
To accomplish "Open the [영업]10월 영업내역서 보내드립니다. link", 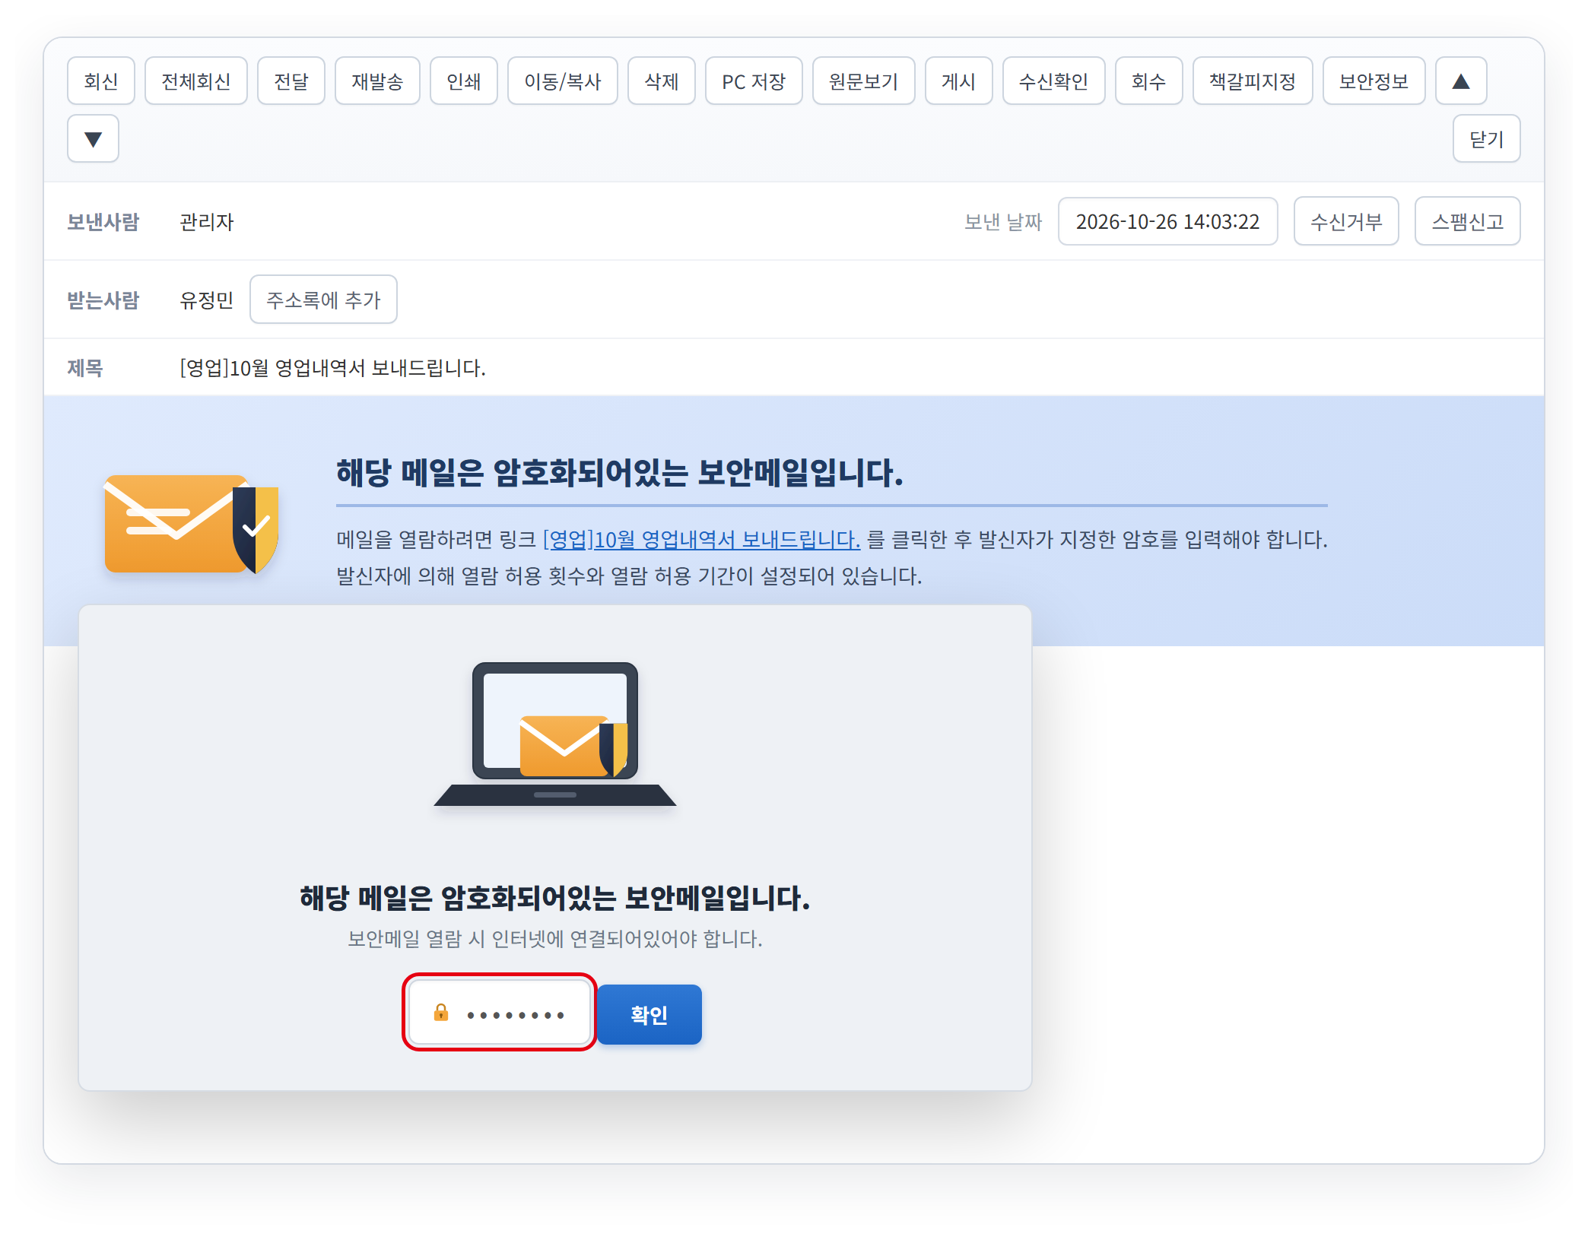I will click(701, 539).
